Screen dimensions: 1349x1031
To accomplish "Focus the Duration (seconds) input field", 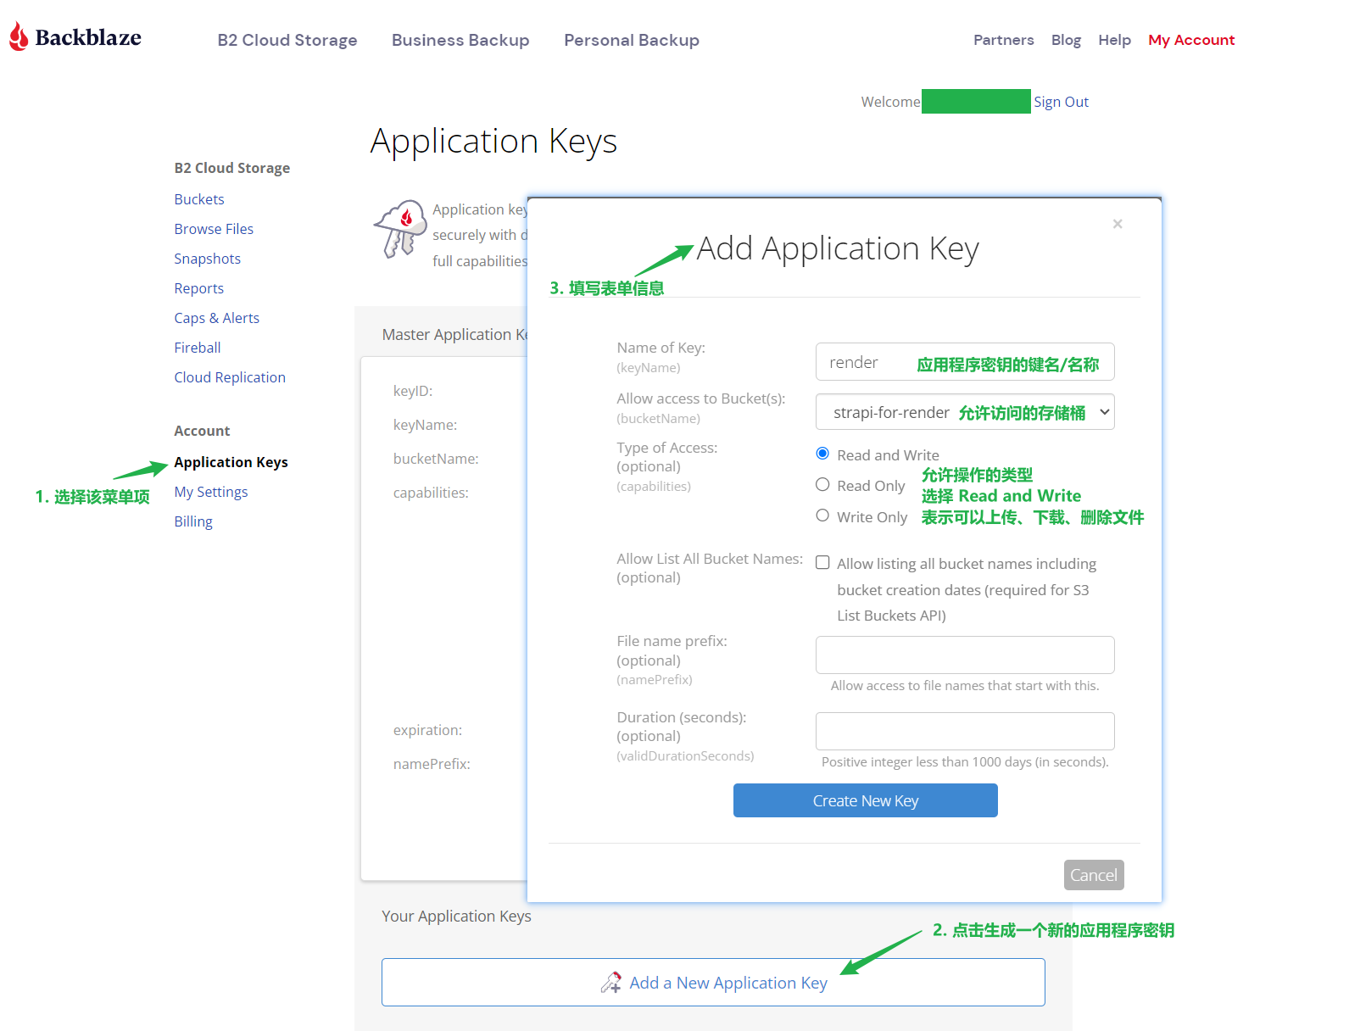I will click(x=965, y=731).
